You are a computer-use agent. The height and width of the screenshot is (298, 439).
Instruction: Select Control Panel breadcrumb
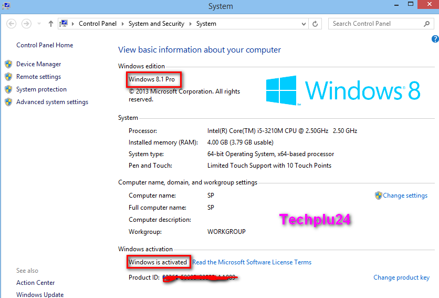pos(98,24)
